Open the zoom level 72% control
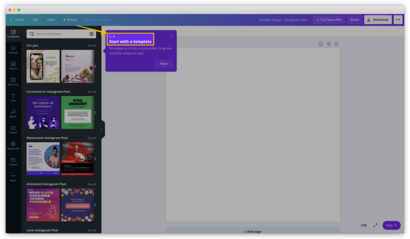410x239 pixels. [364, 225]
